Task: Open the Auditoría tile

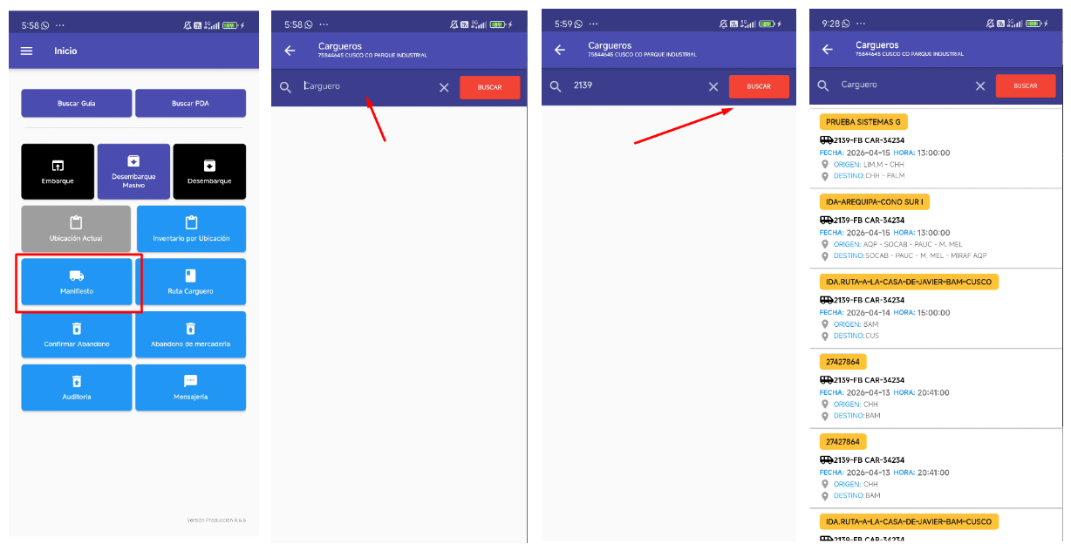Action: pyautogui.click(x=77, y=388)
